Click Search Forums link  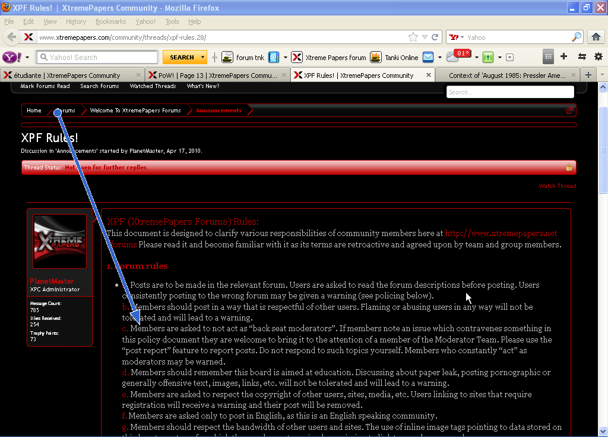click(x=100, y=86)
